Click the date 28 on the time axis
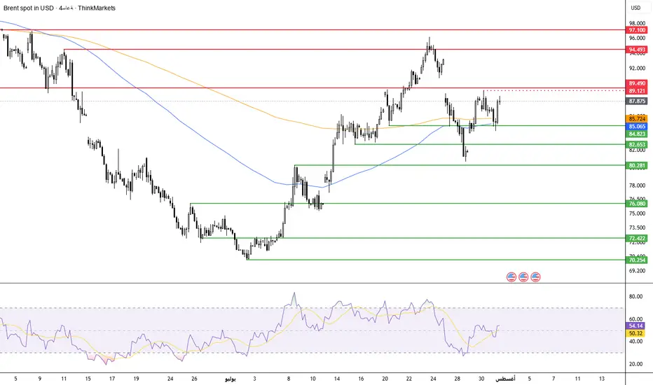Viewport: 653px width, 385px height. tap(458, 379)
